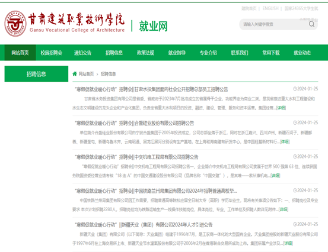Open the 网站首页 nav item
This screenshot has height=252, width=328.
click(x=20, y=53)
